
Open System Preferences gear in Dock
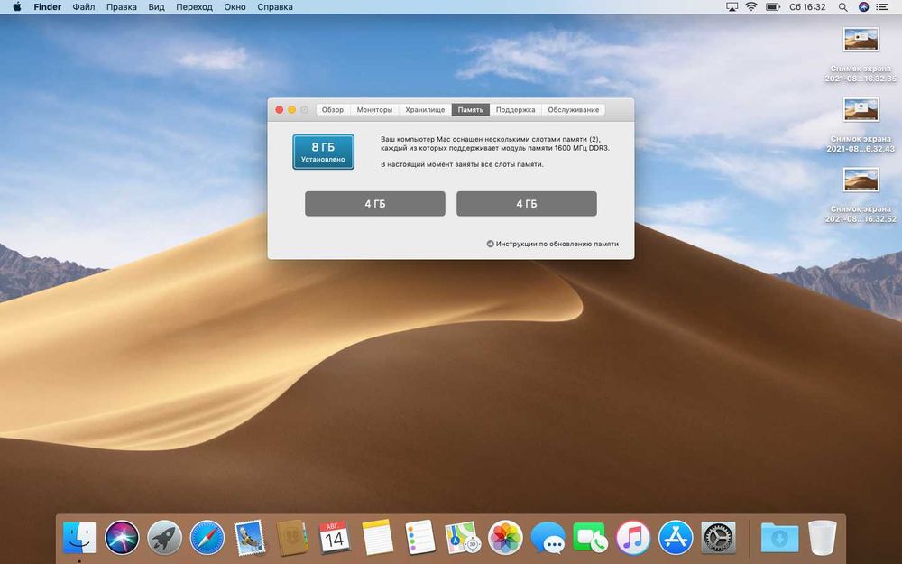[x=718, y=538]
